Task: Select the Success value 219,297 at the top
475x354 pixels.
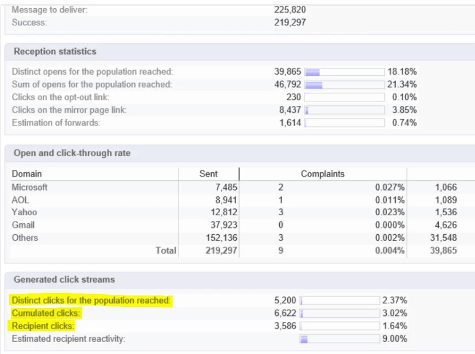Action: (290, 22)
